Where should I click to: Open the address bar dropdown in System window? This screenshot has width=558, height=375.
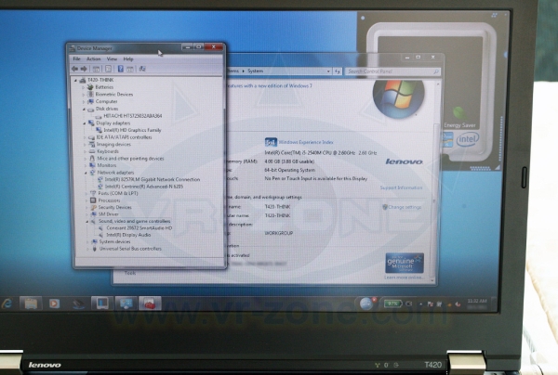(x=328, y=71)
